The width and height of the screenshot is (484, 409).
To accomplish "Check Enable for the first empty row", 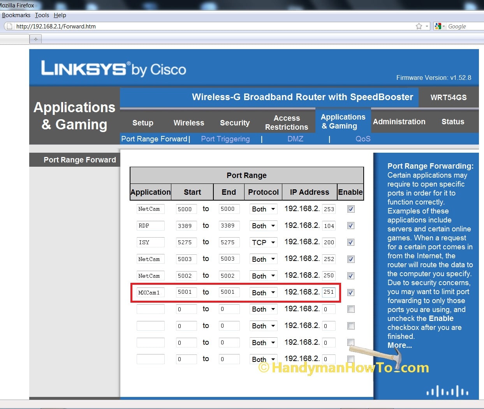I will click(x=351, y=309).
